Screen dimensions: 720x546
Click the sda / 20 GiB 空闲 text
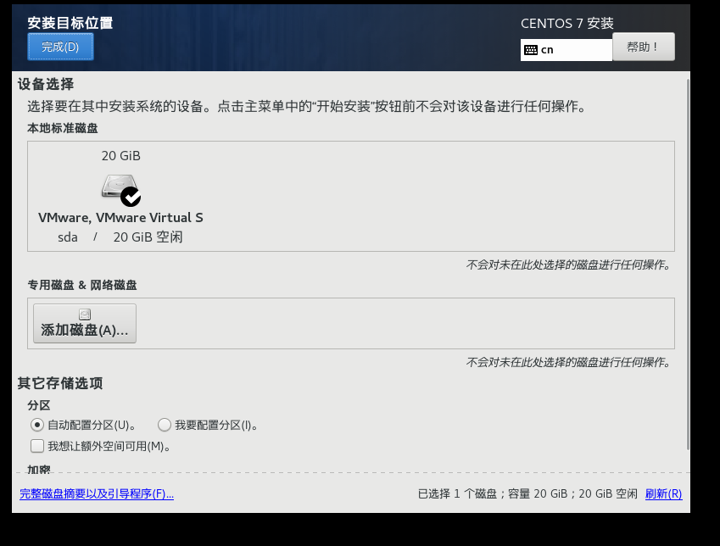pyautogui.click(x=120, y=237)
